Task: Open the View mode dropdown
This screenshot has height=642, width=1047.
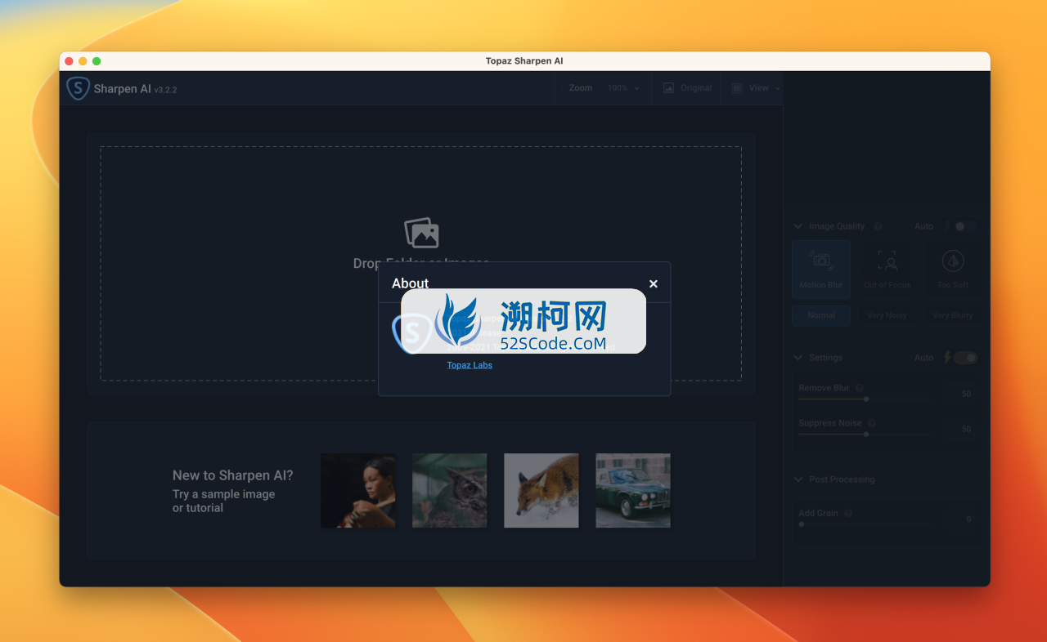Action: [755, 88]
